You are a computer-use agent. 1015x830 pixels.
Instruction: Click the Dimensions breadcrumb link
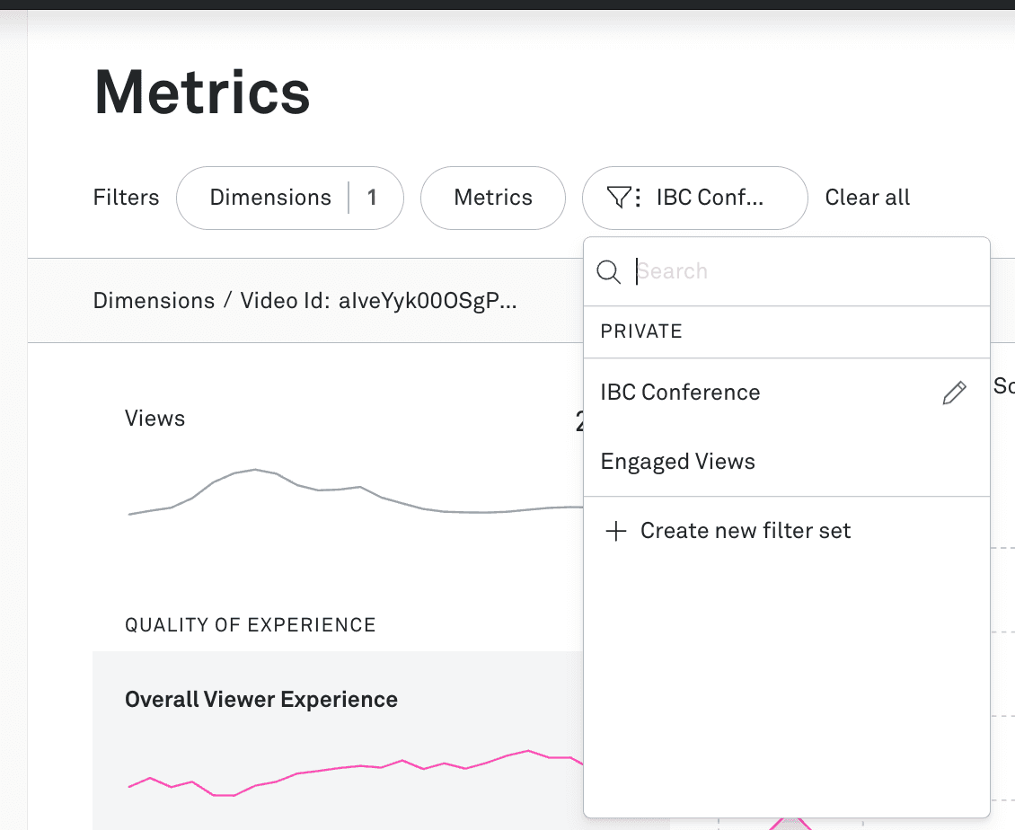point(154,301)
